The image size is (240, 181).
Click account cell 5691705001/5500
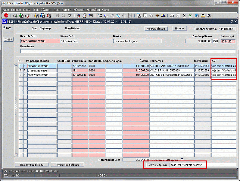tap(42, 75)
